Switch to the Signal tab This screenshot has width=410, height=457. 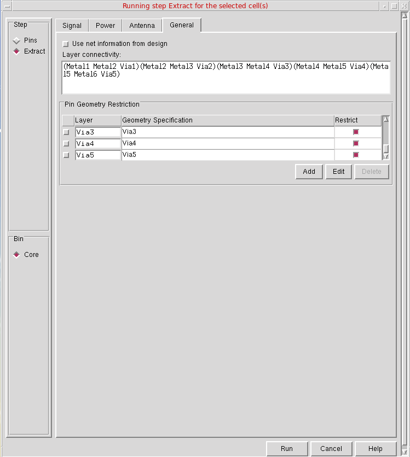click(x=72, y=26)
